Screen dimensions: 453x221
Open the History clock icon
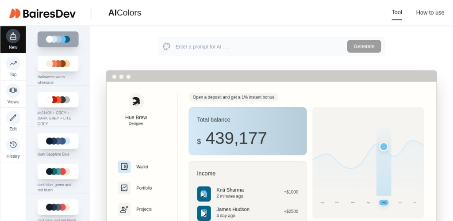click(13, 145)
